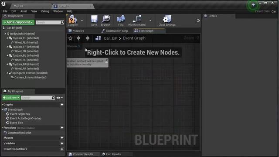Screen dimensions: 279x157
Task: Open the Find tool in toolbar
Action: point(121,20)
